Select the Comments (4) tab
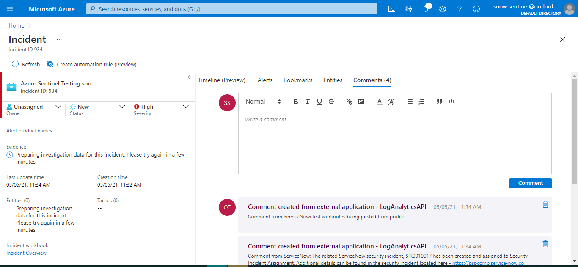Viewport: 578px width, 267px height. click(x=372, y=80)
